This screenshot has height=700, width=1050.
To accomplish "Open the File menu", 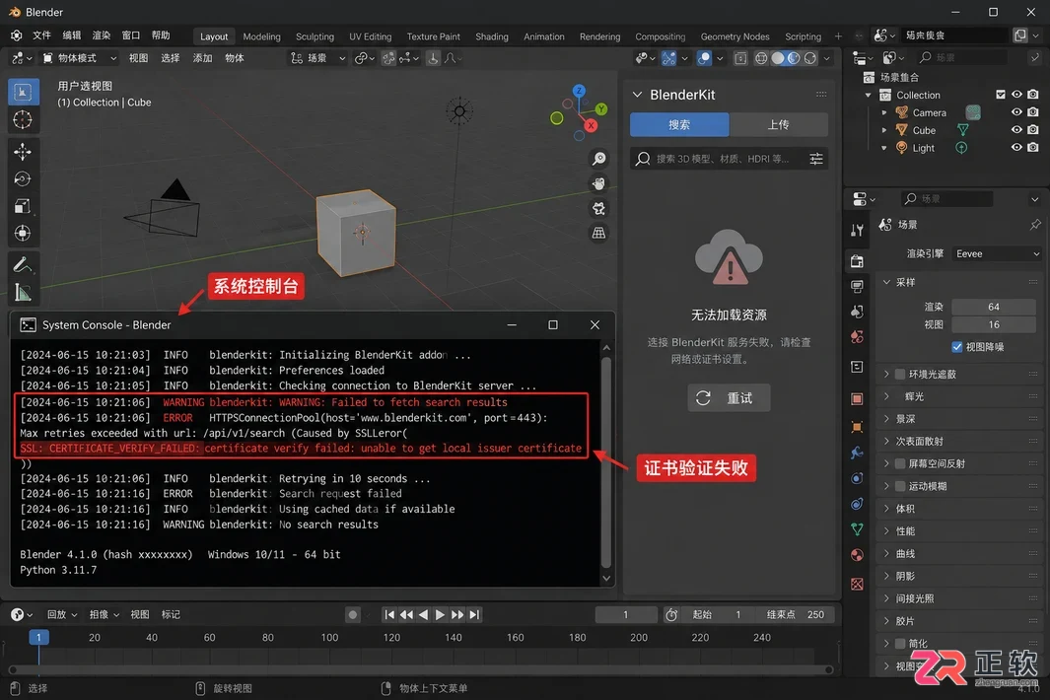I will coord(41,35).
